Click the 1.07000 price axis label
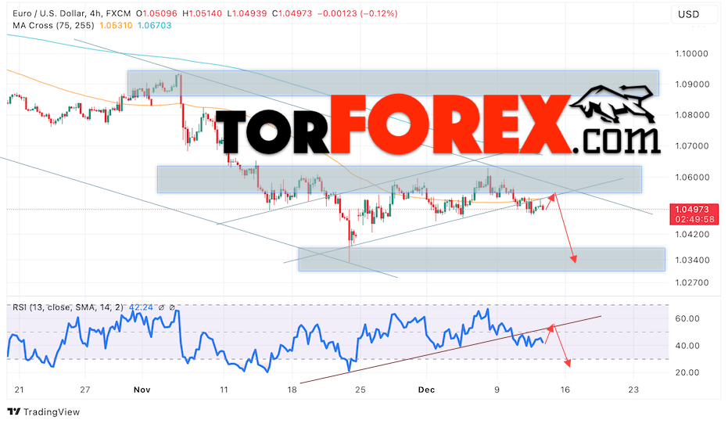 691,146
